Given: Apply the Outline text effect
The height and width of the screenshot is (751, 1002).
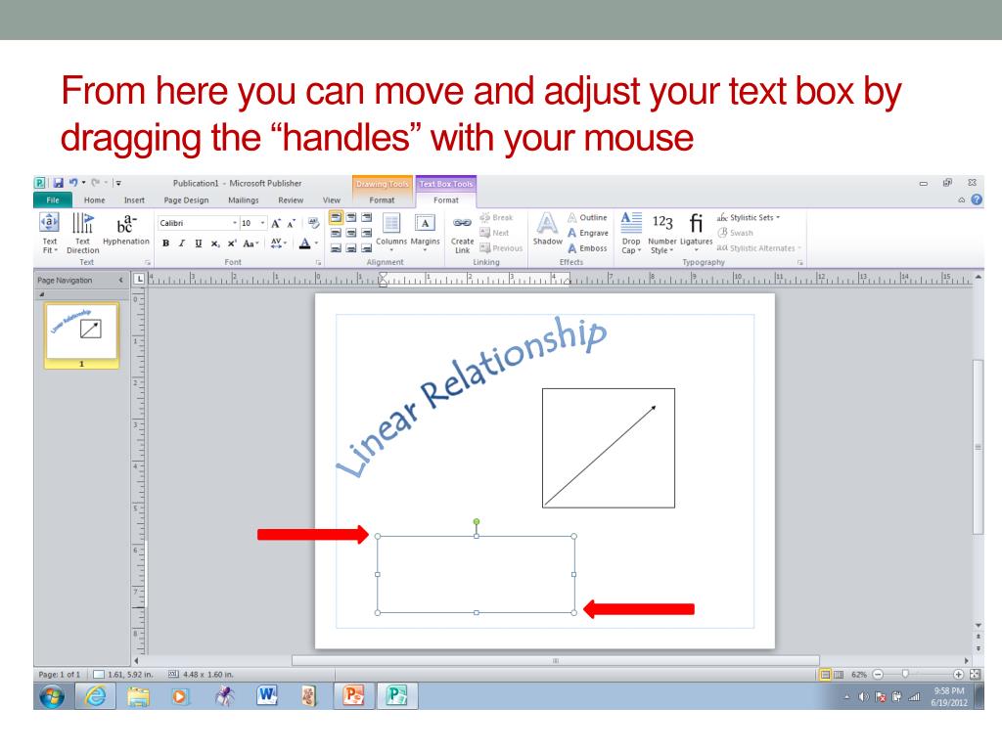Looking at the screenshot, I should tap(587, 218).
